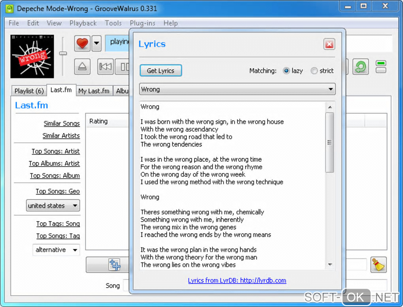Click the lyrics scrollbar thumb
Screen dimensions: 403x307
[330, 142]
